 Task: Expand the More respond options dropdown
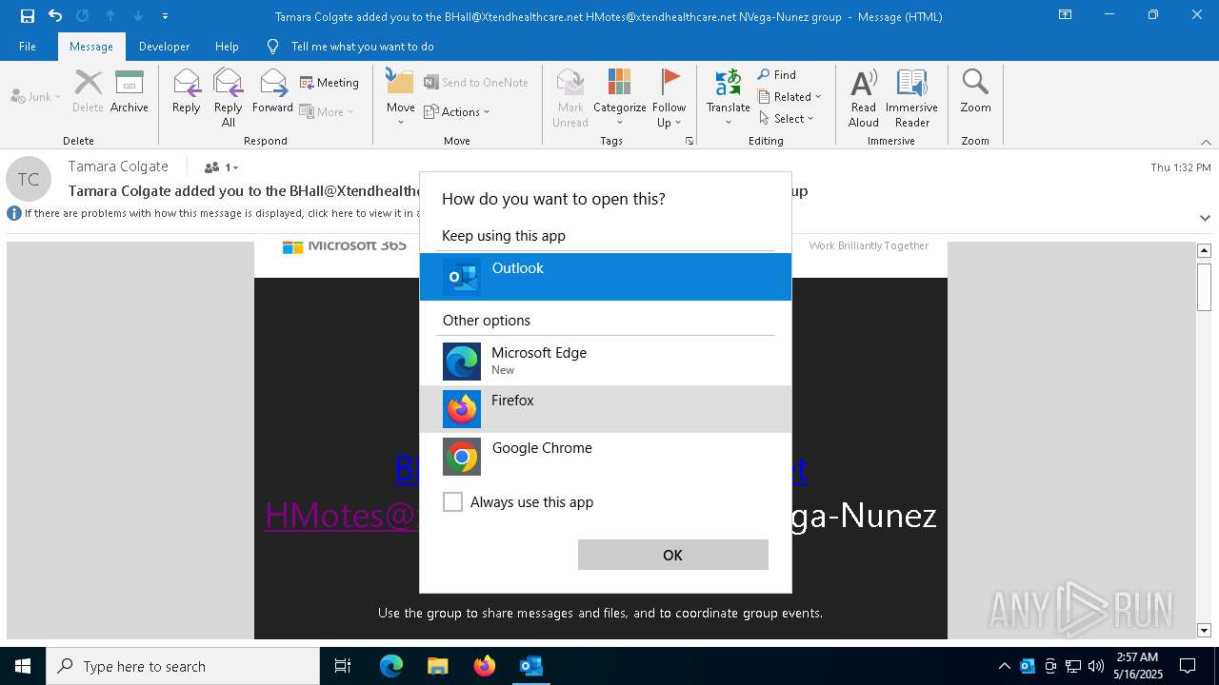[327, 111]
